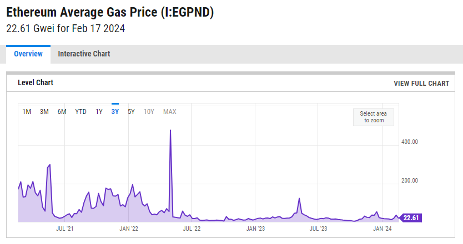
Task: Set chart range to YTD
Action: click(x=80, y=112)
